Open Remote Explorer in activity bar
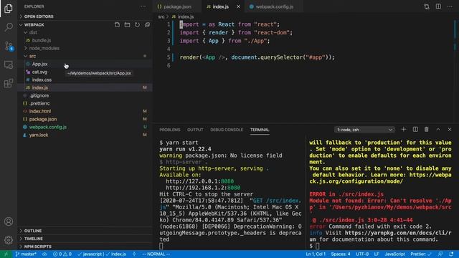Screen dimensions: 459x258 click(x=9, y=64)
